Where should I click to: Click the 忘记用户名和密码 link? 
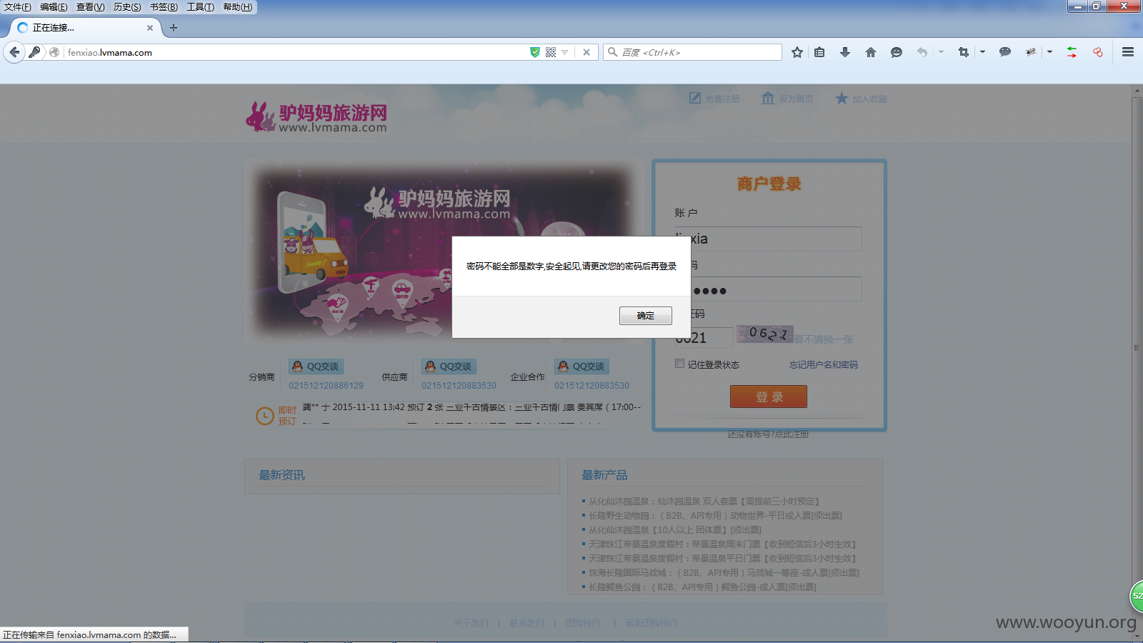[x=824, y=364]
